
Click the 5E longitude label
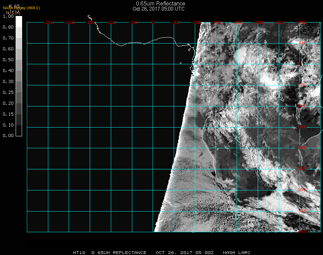[x=176, y=22]
